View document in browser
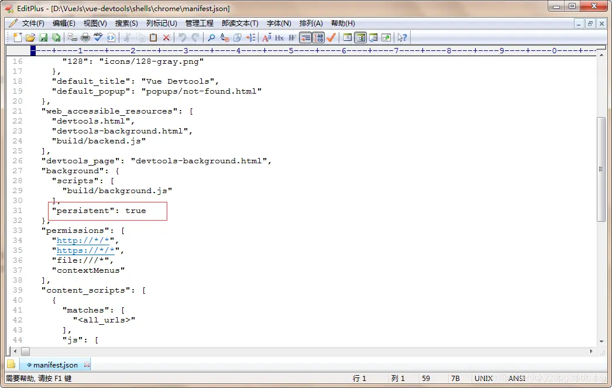This screenshot has height=388, width=612. click(x=111, y=37)
